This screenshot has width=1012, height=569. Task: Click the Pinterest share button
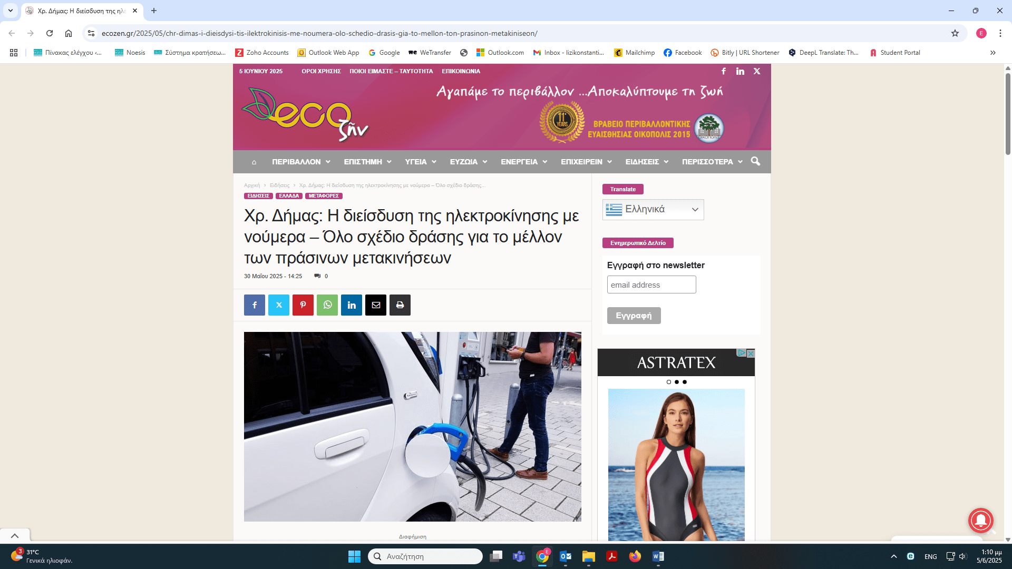(303, 305)
